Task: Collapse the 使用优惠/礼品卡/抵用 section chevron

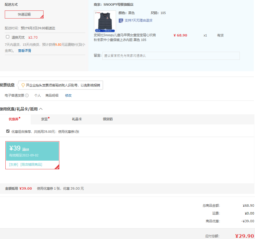Action: pos(41,109)
